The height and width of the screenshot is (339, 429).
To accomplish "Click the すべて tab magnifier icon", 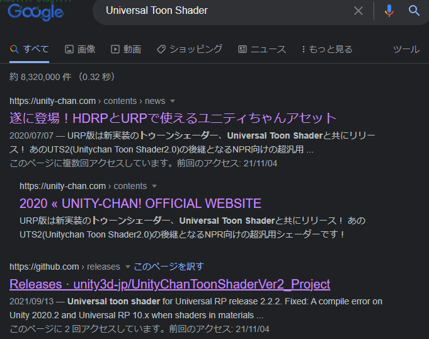I will click(14, 49).
